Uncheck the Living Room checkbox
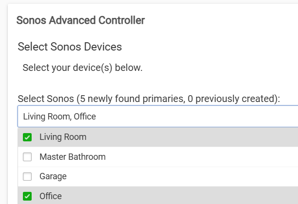The width and height of the screenshot is (298, 204). tap(27, 137)
